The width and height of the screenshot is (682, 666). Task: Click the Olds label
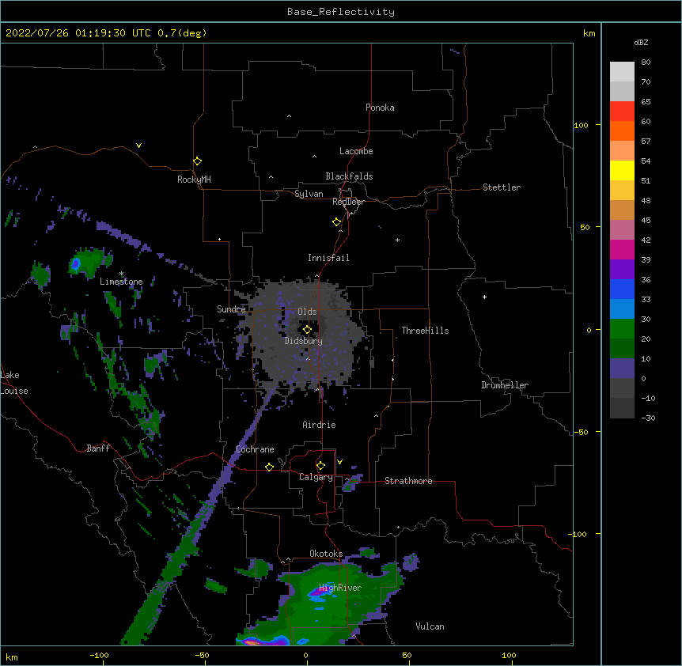coord(307,312)
